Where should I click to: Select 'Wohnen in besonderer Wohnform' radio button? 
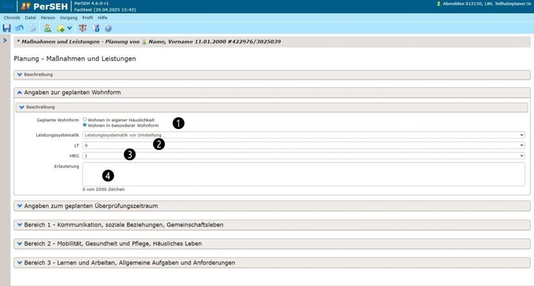pos(85,124)
